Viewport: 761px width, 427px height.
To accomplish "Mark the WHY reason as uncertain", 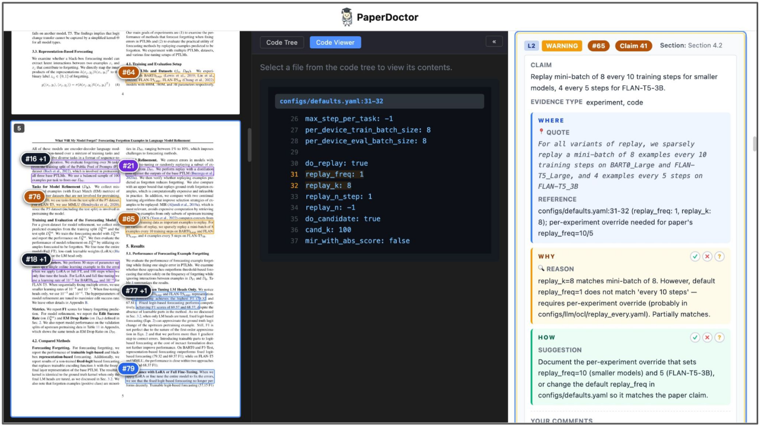I will point(719,256).
